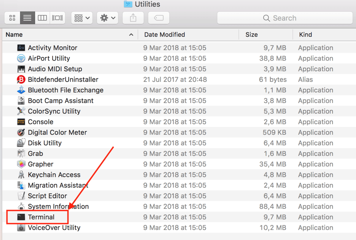
Task: Open the gear Action menu
Action: tap(108, 18)
